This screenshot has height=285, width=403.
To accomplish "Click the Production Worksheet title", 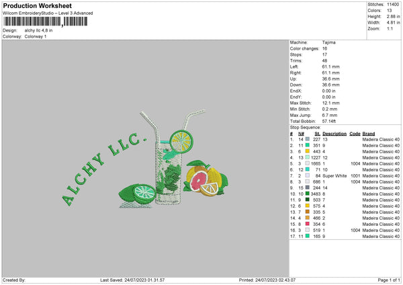I will pos(37,6).
